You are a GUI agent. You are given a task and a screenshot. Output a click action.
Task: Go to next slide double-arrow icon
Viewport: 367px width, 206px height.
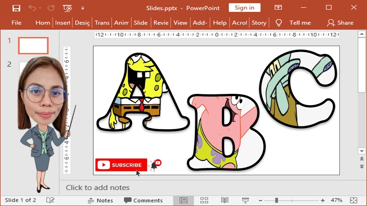(362, 167)
